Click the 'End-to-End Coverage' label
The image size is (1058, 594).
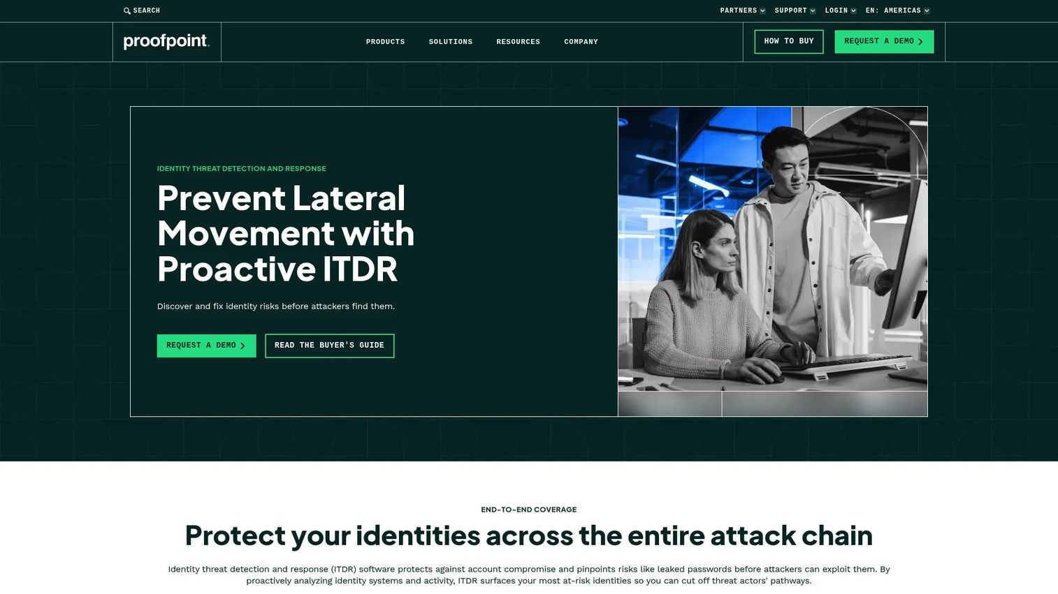click(x=529, y=510)
